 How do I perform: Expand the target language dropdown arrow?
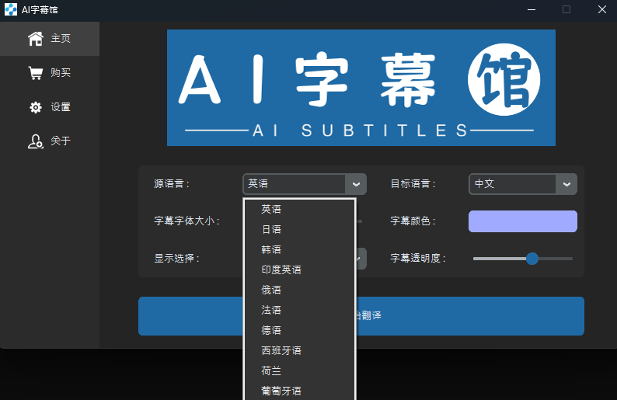pos(566,184)
